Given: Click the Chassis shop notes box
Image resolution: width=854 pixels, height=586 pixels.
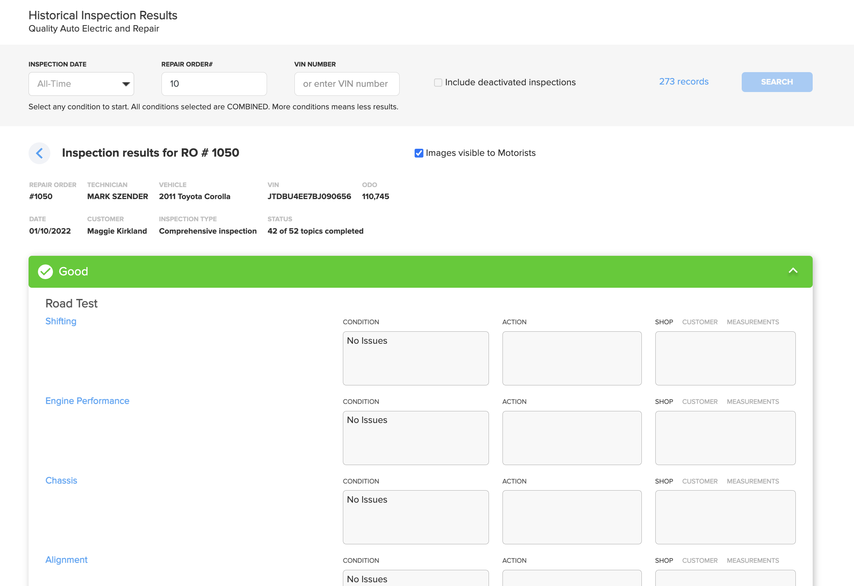Looking at the screenshot, I should pyautogui.click(x=725, y=517).
